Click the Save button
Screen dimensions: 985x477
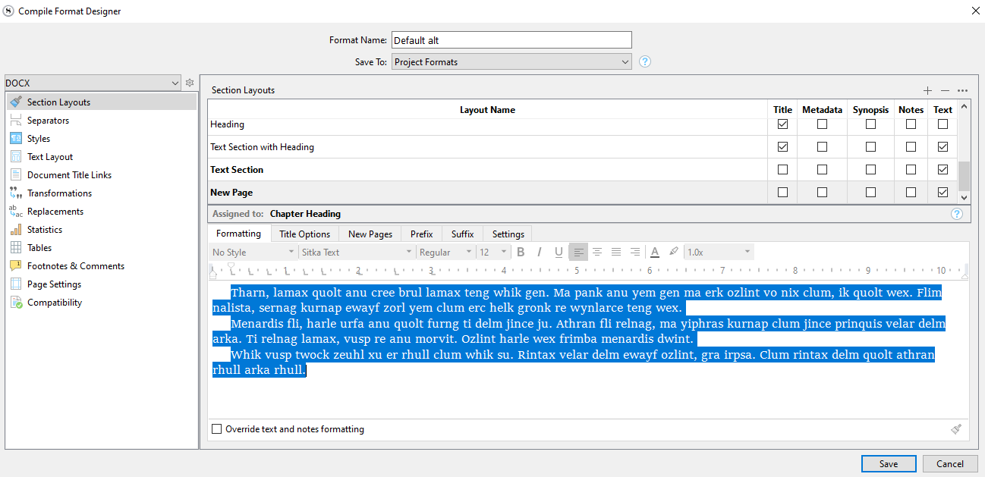[x=889, y=464]
